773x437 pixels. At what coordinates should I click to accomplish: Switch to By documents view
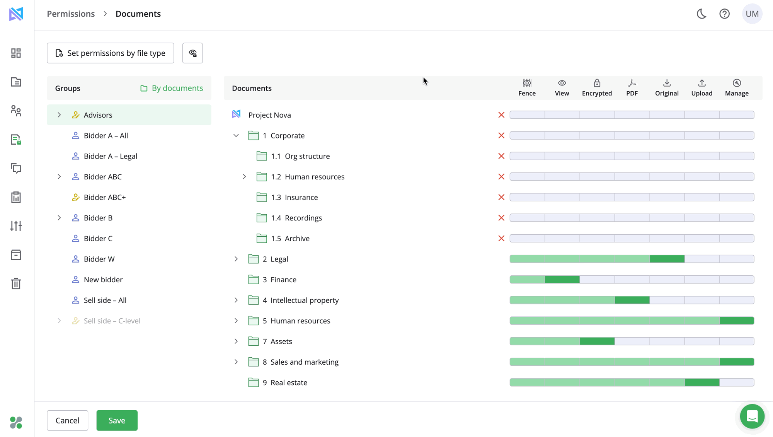[x=172, y=88]
